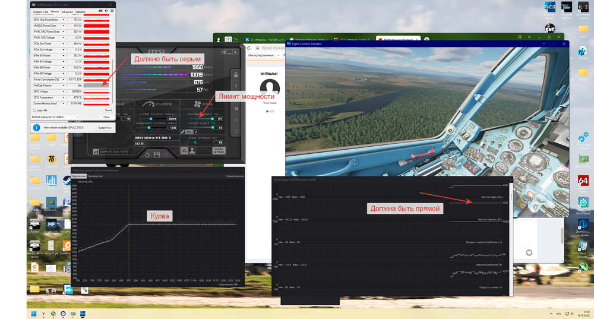The image size is (594, 319).
Task: Click the Windows startup icon in Afterburner header
Action: coord(224,52)
